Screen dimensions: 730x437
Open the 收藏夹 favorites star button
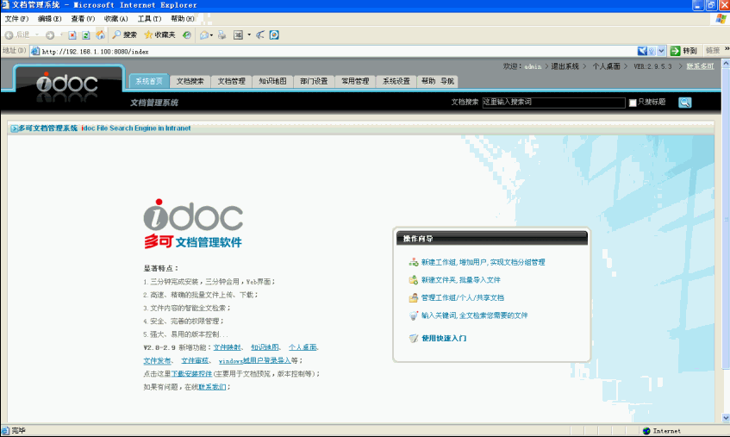pos(159,34)
